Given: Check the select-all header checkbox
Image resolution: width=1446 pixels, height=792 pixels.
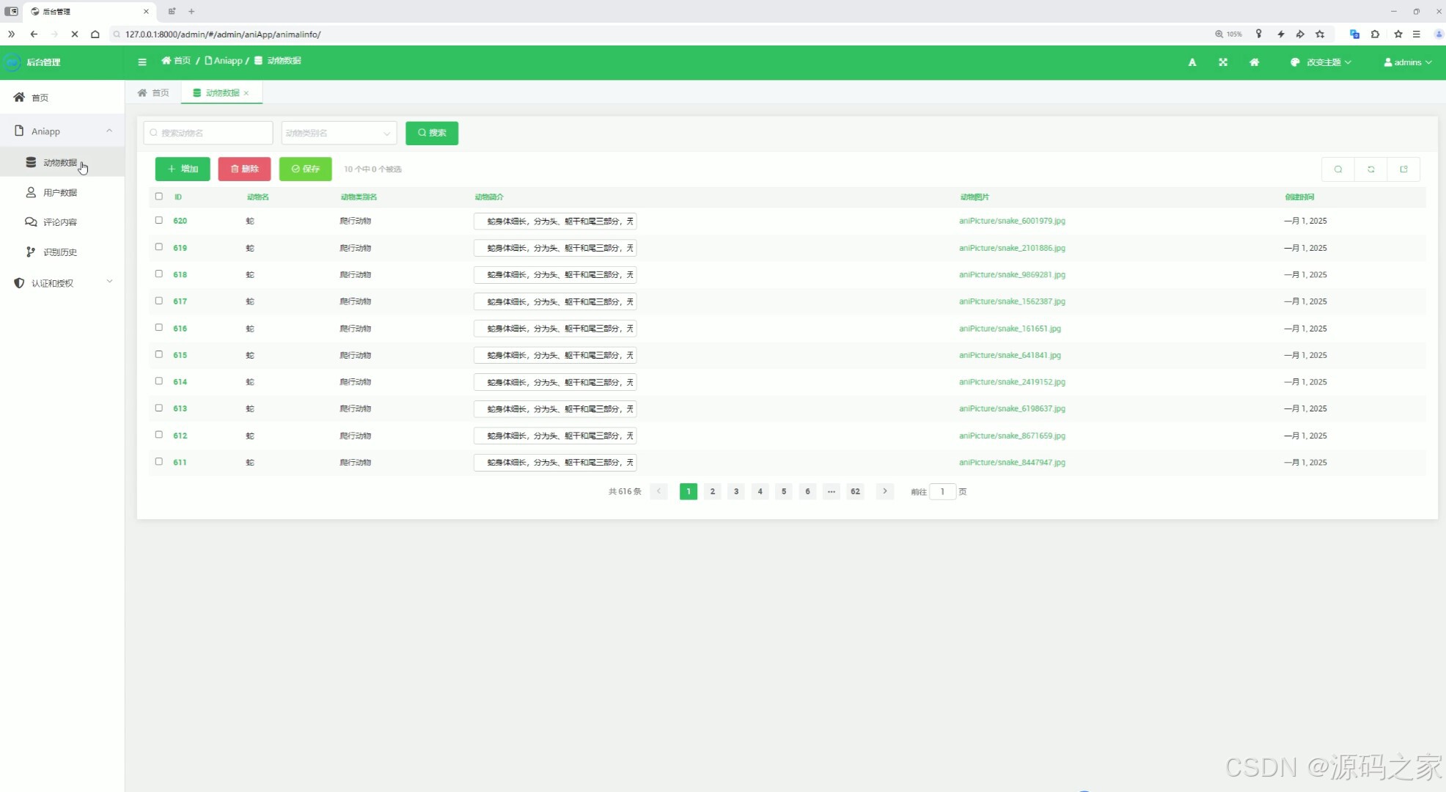Looking at the screenshot, I should click(x=158, y=197).
